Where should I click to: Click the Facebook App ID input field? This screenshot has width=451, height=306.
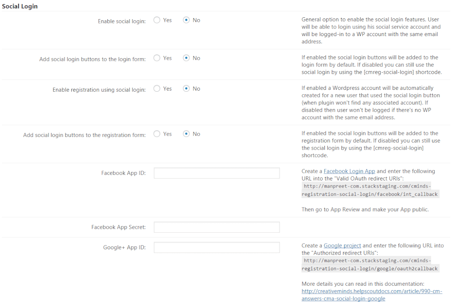[216, 173]
